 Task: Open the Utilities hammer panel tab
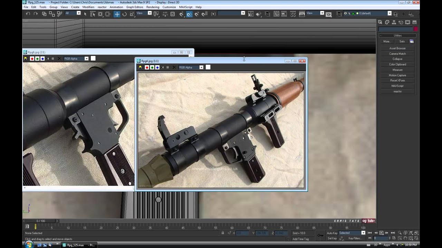414,22
